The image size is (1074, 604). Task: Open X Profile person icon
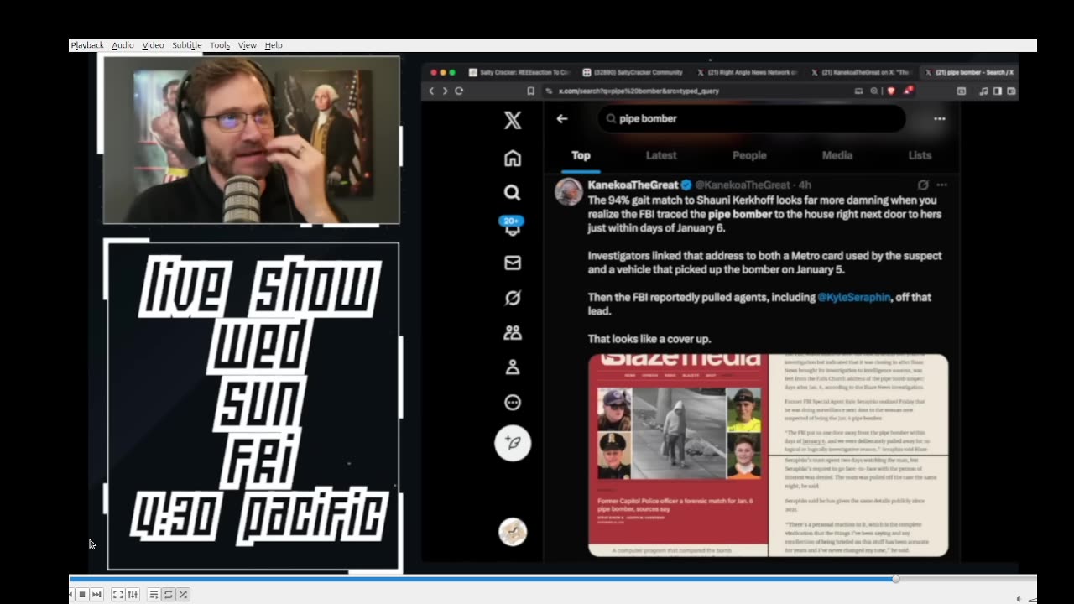(513, 367)
